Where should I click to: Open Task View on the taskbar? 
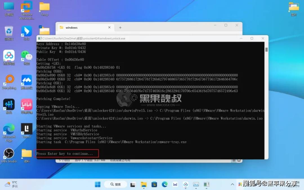(x=133, y=185)
